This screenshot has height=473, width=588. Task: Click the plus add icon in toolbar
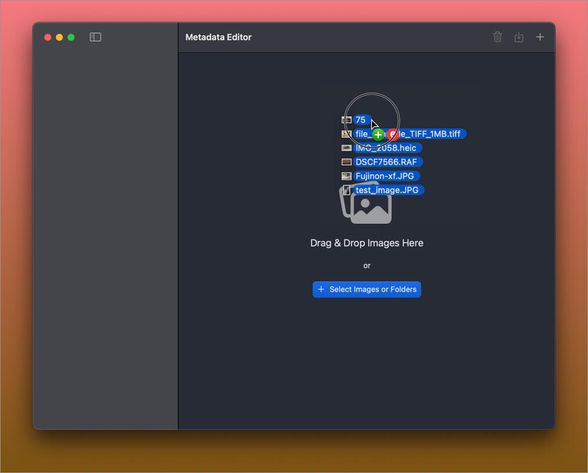tap(540, 37)
